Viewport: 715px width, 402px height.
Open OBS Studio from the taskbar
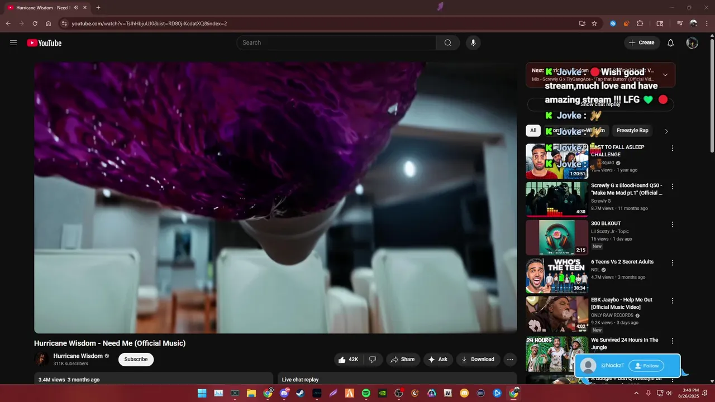tap(399, 393)
